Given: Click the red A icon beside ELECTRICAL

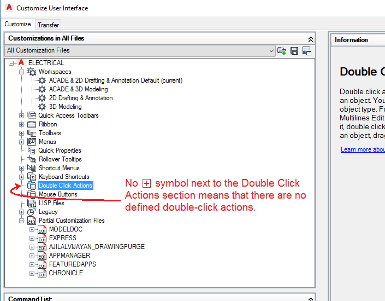Looking at the screenshot, I should click(21, 63).
